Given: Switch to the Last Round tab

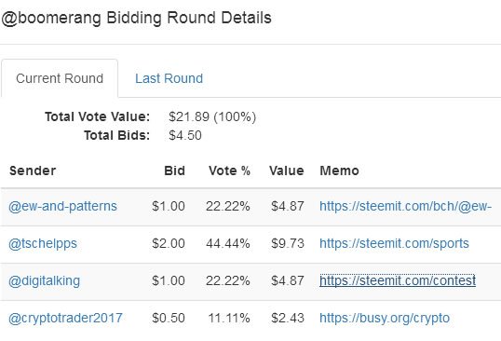Looking at the screenshot, I should 169,78.
